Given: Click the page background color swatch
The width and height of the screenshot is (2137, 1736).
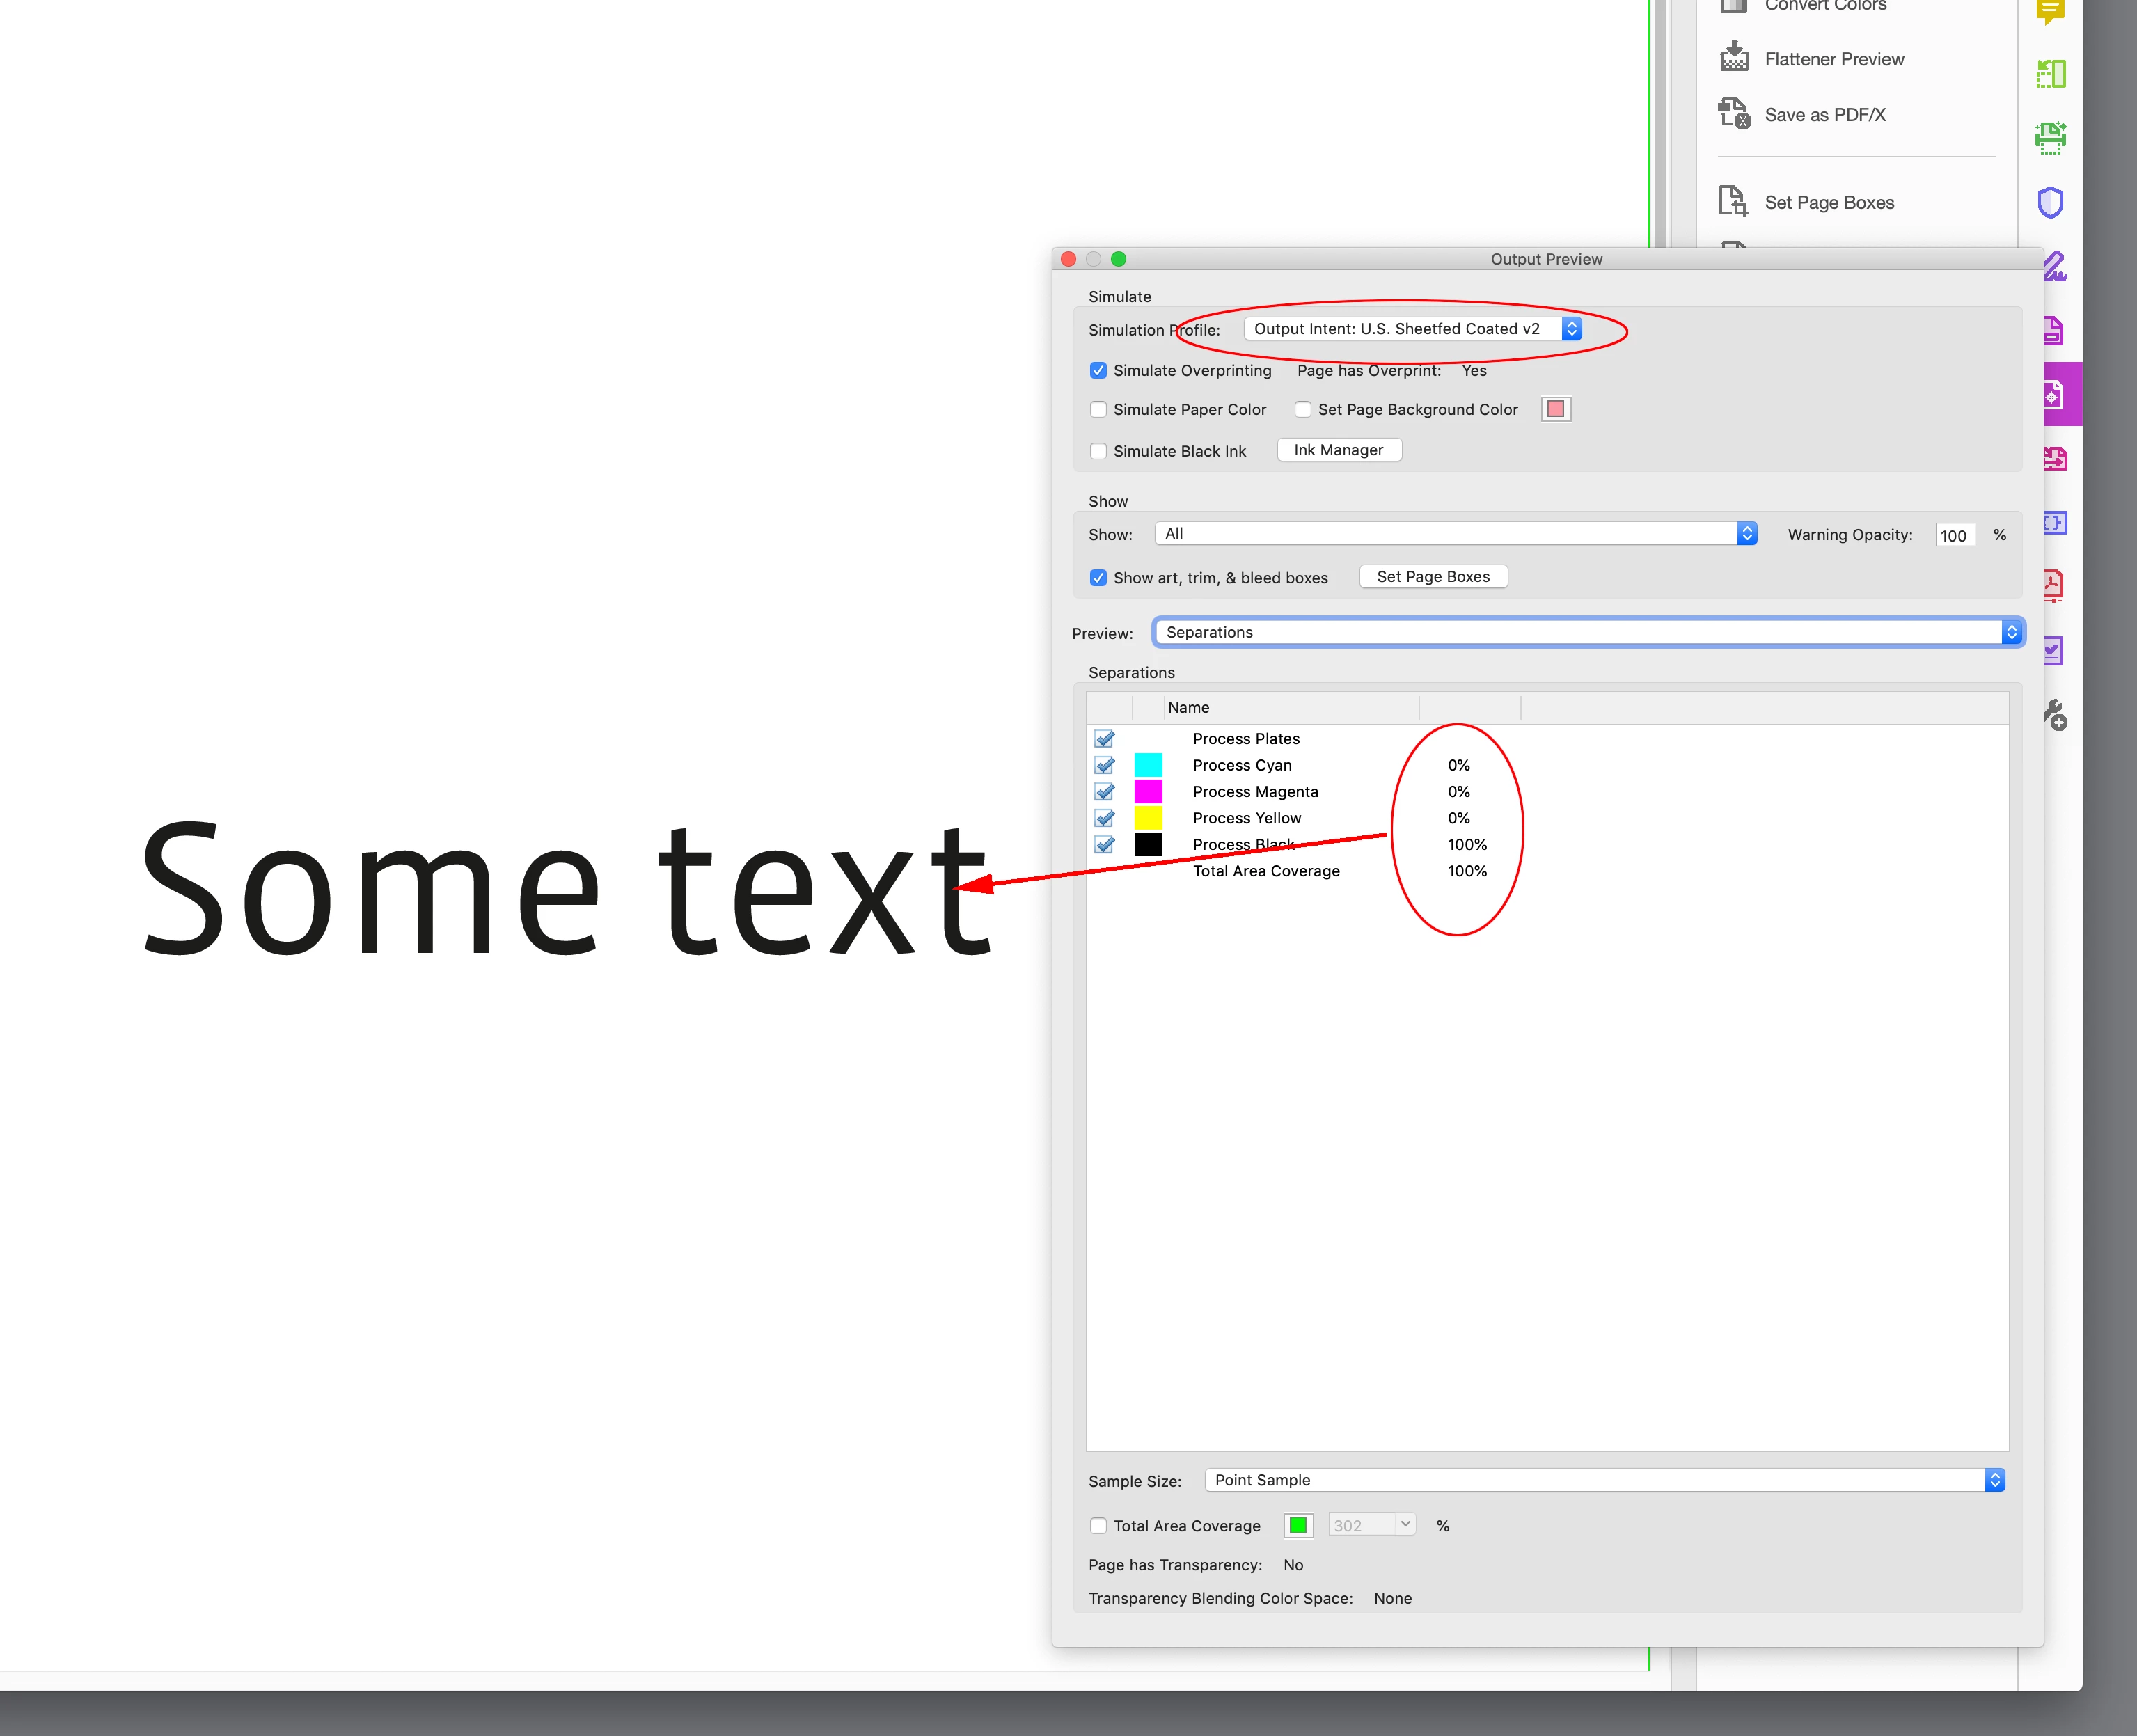Looking at the screenshot, I should tap(1555, 409).
